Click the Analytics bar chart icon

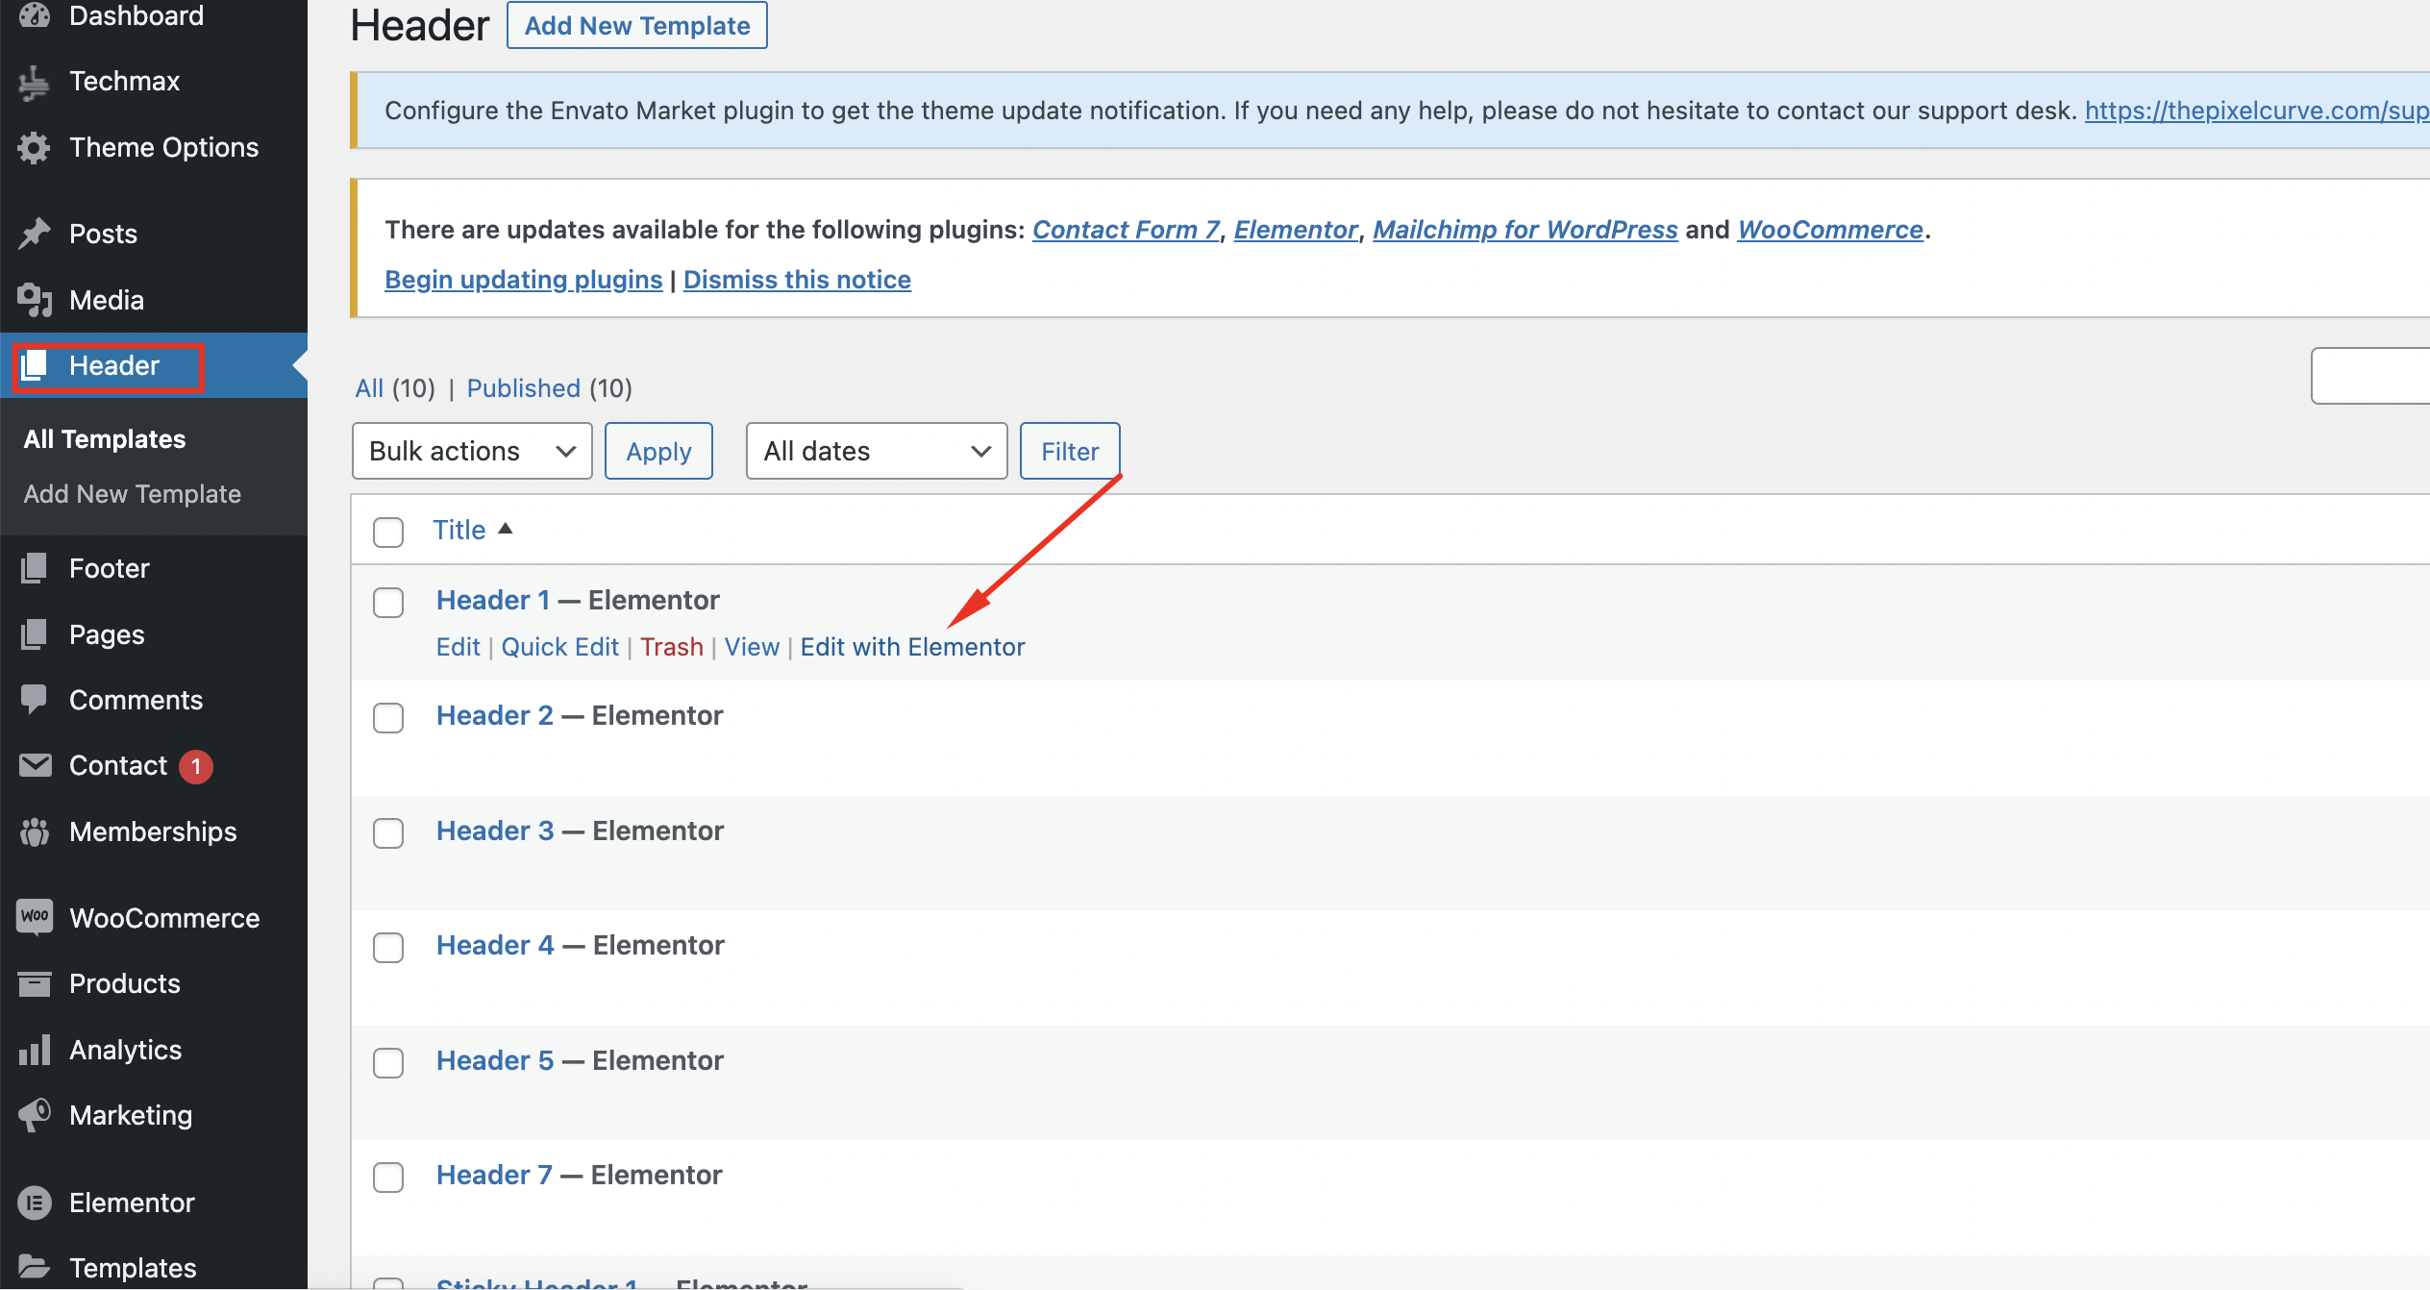click(35, 1050)
